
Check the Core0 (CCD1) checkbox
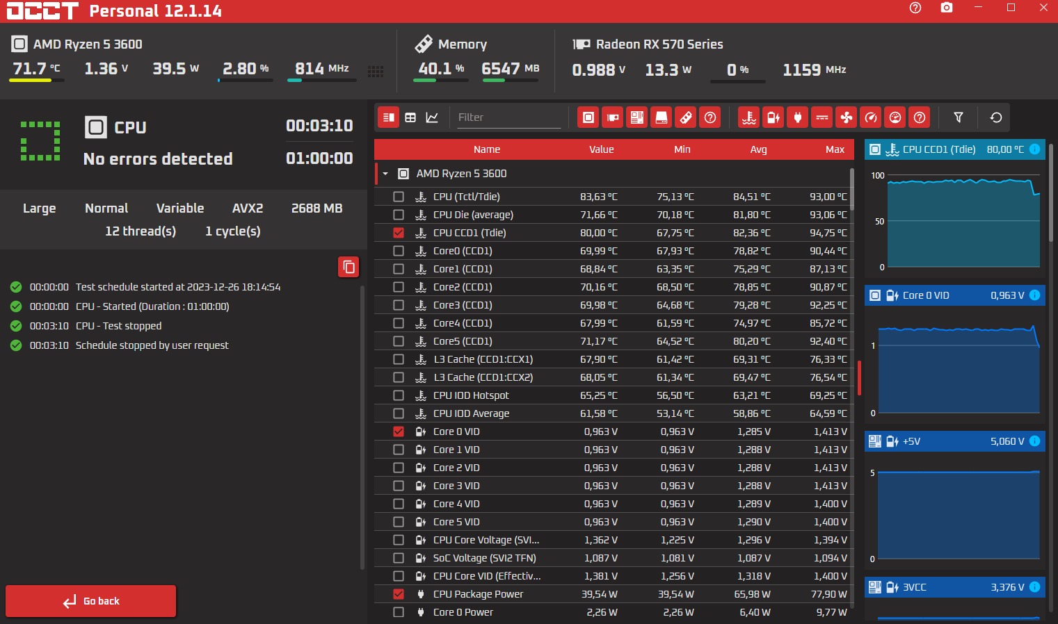point(399,251)
